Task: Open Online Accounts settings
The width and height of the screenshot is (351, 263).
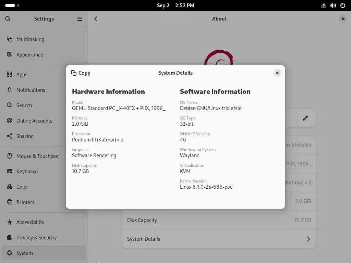Action: [x=44, y=121]
